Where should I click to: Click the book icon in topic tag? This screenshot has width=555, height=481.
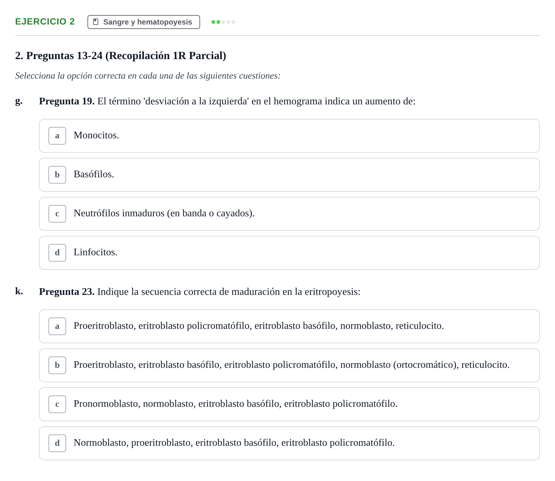pyautogui.click(x=96, y=22)
